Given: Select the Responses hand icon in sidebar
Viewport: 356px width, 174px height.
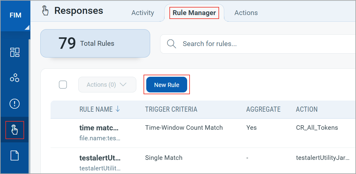Looking at the screenshot, I should pyautogui.click(x=15, y=130).
